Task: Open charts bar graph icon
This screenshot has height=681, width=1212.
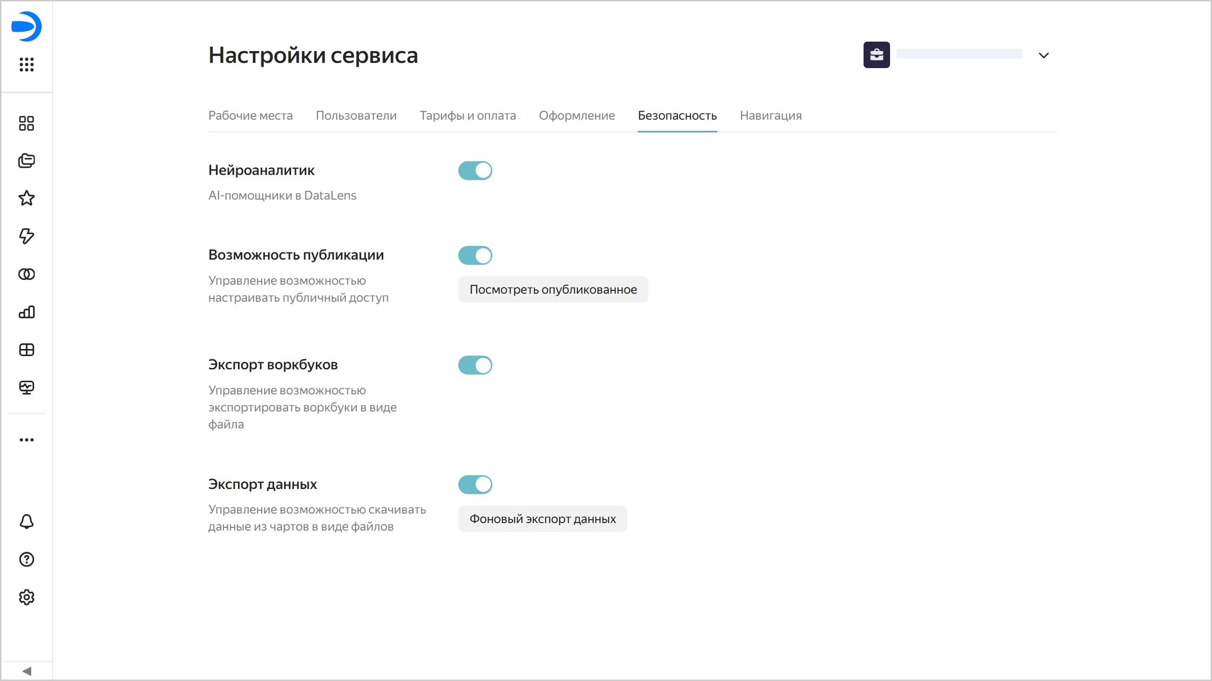Action: click(27, 312)
